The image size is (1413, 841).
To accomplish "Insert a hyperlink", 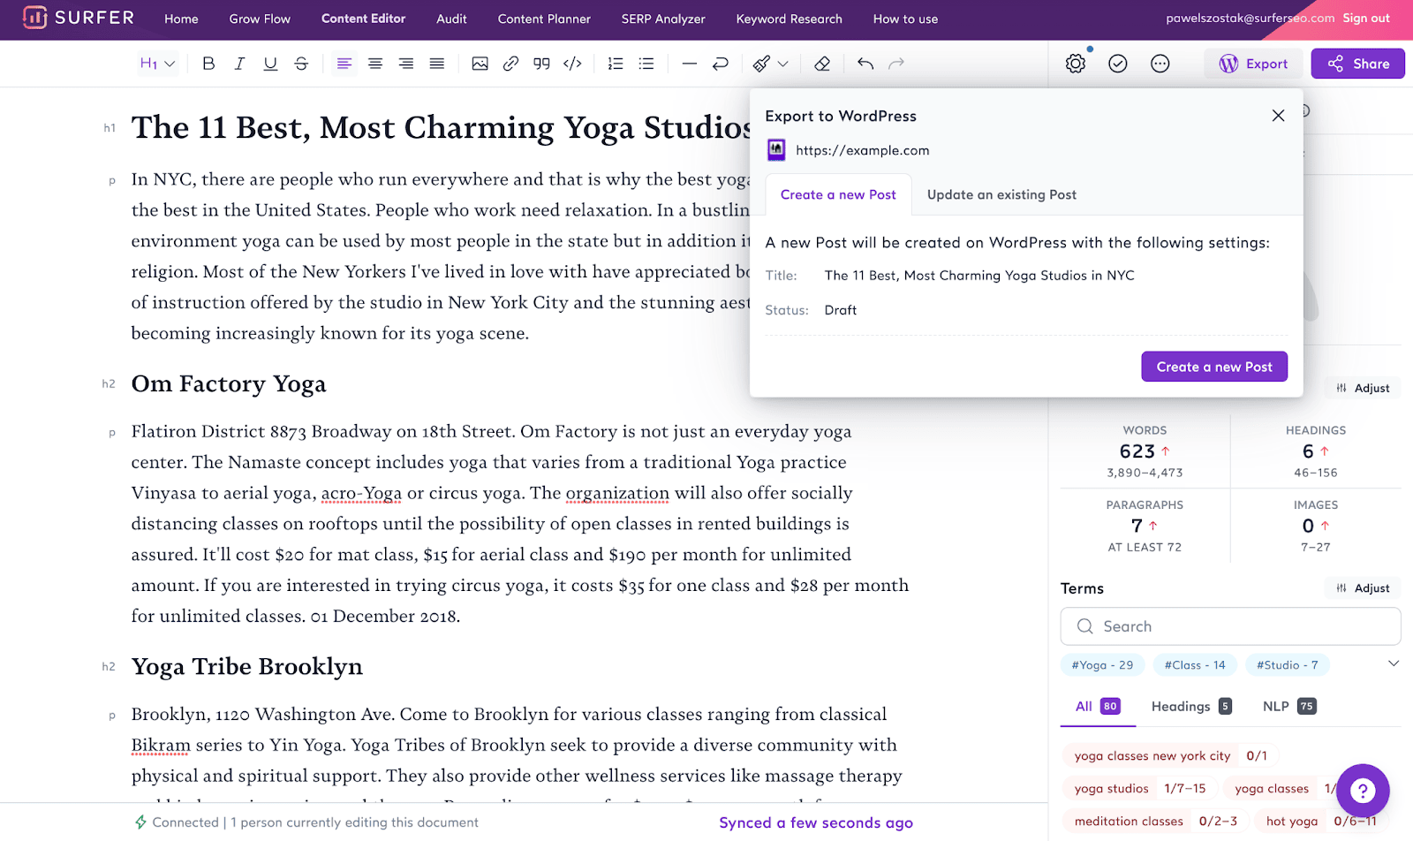I will click(x=510, y=64).
